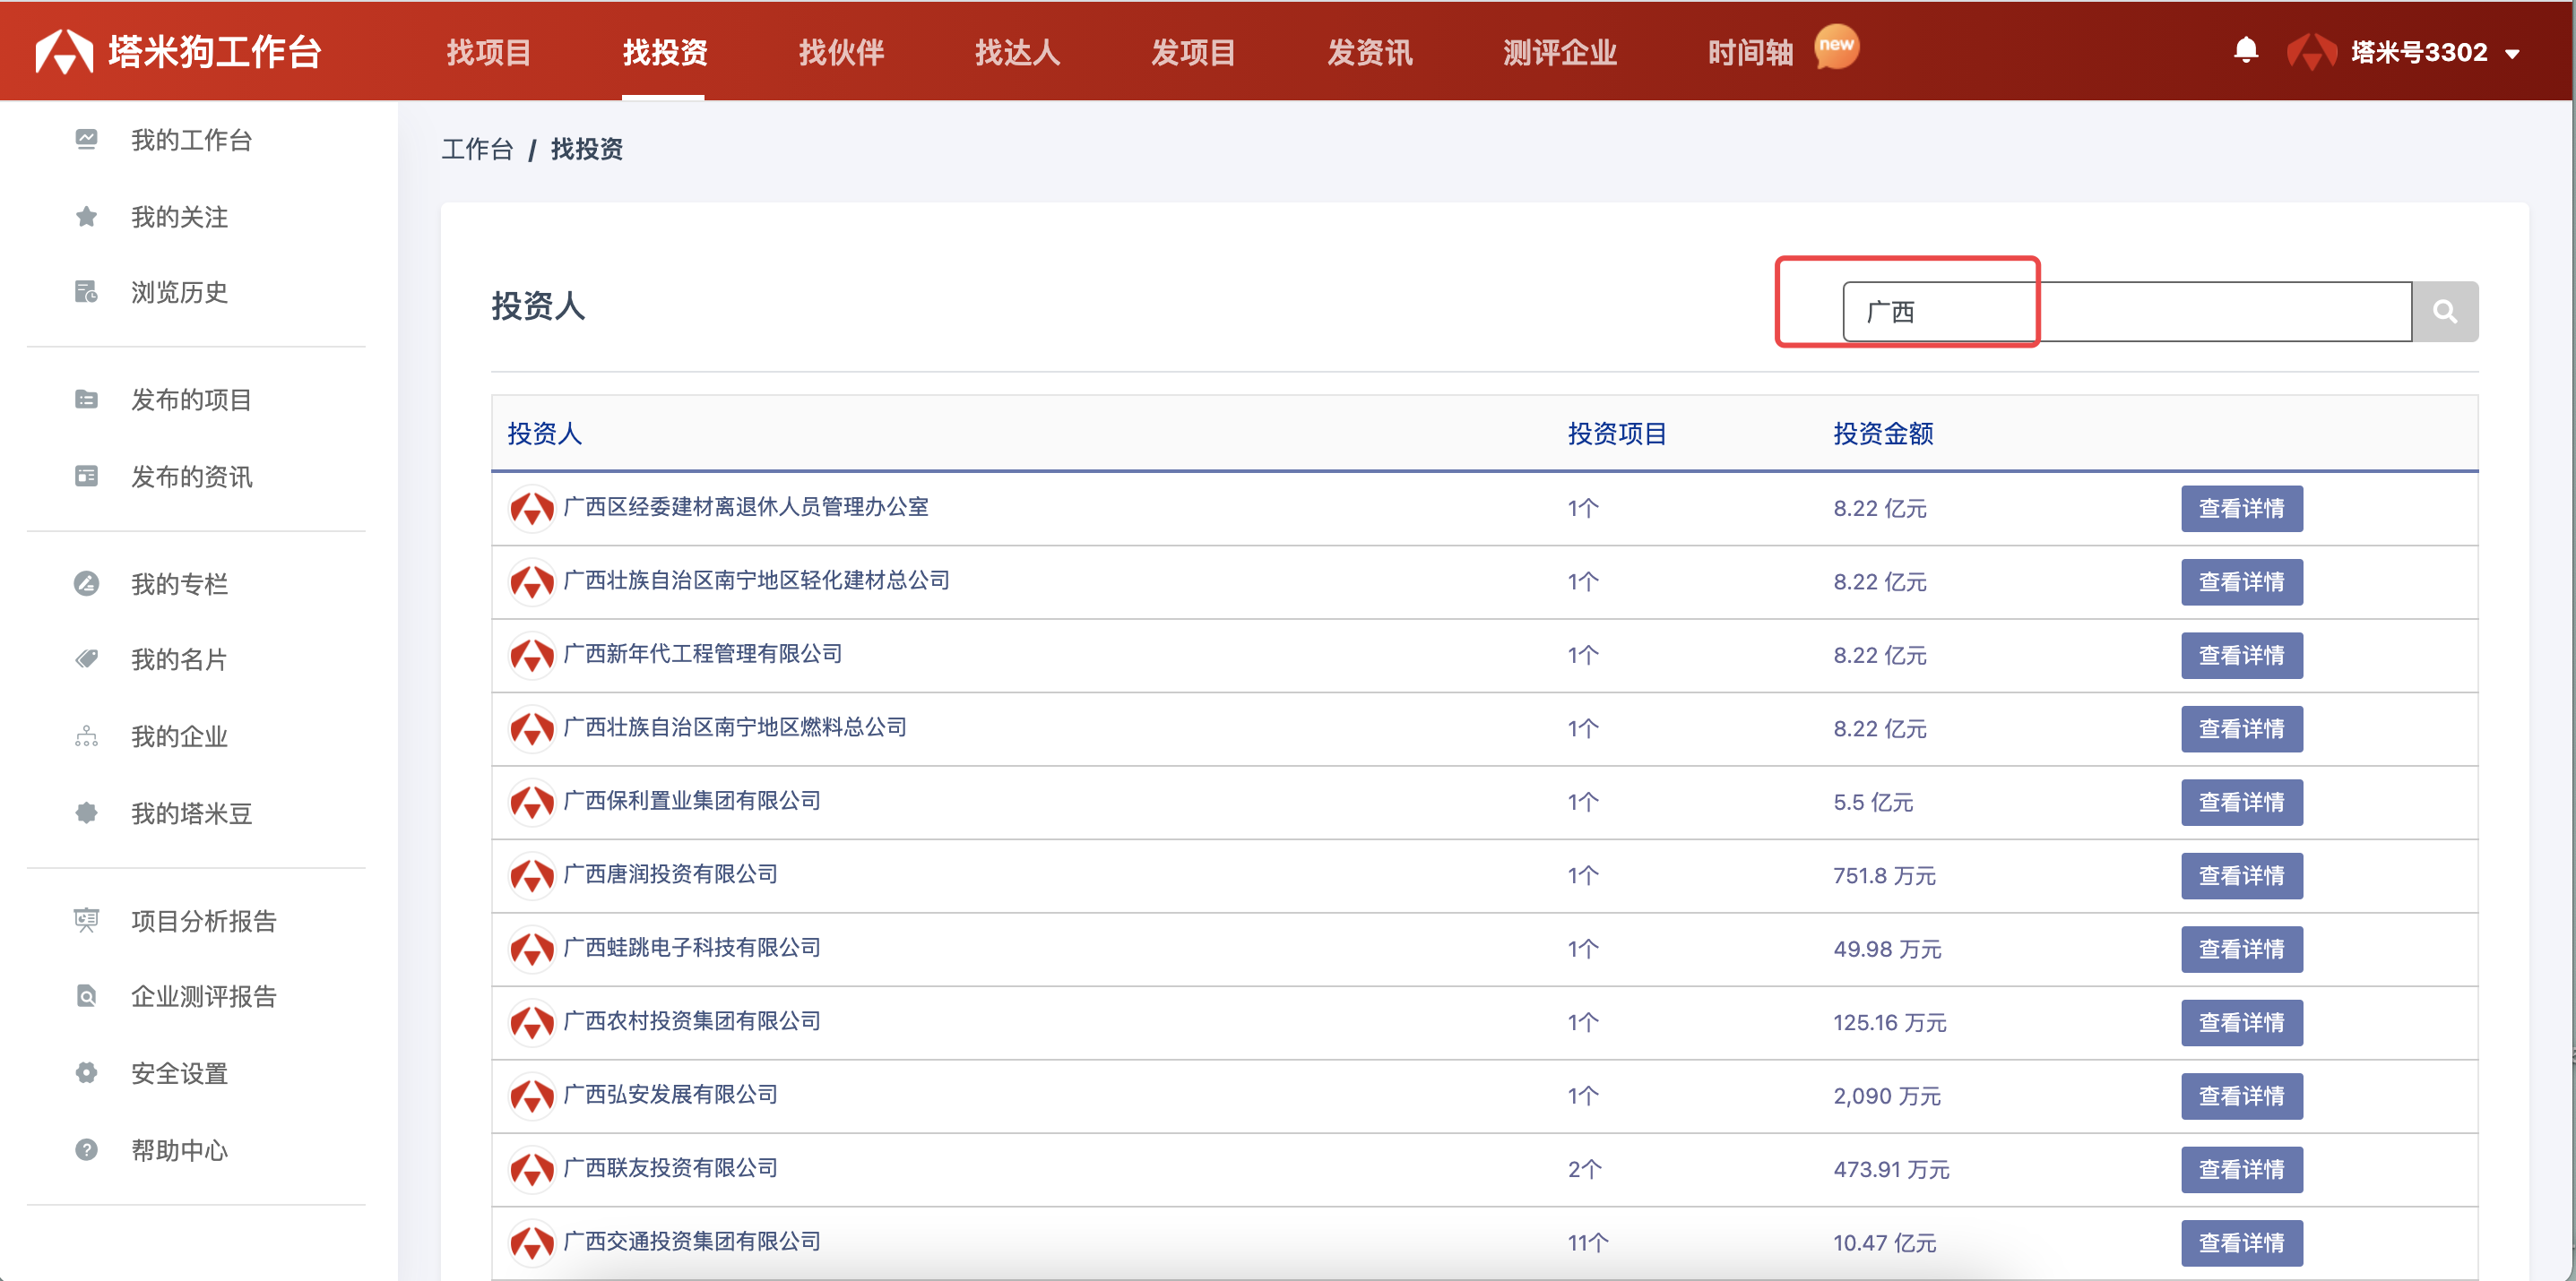This screenshot has height=1281, width=2576.
Task: Click the 发布的项目 folder icon
Action: click(x=86, y=400)
